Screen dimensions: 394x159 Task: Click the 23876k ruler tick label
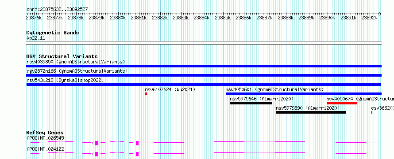pos(34,18)
